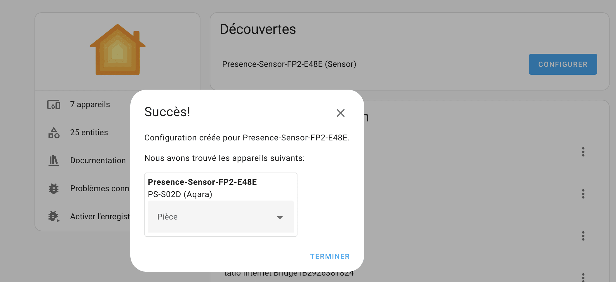Open the Pièce room dropdown
The width and height of the screenshot is (616, 282).
click(x=221, y=217)
